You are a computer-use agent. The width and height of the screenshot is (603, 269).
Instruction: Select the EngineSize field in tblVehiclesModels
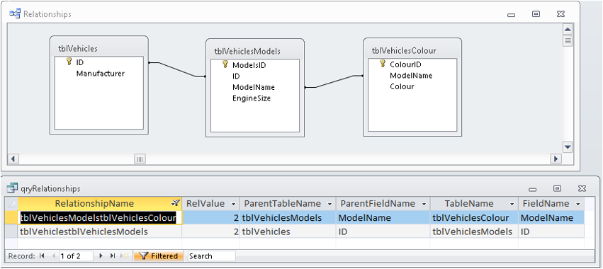coord(251,98)
